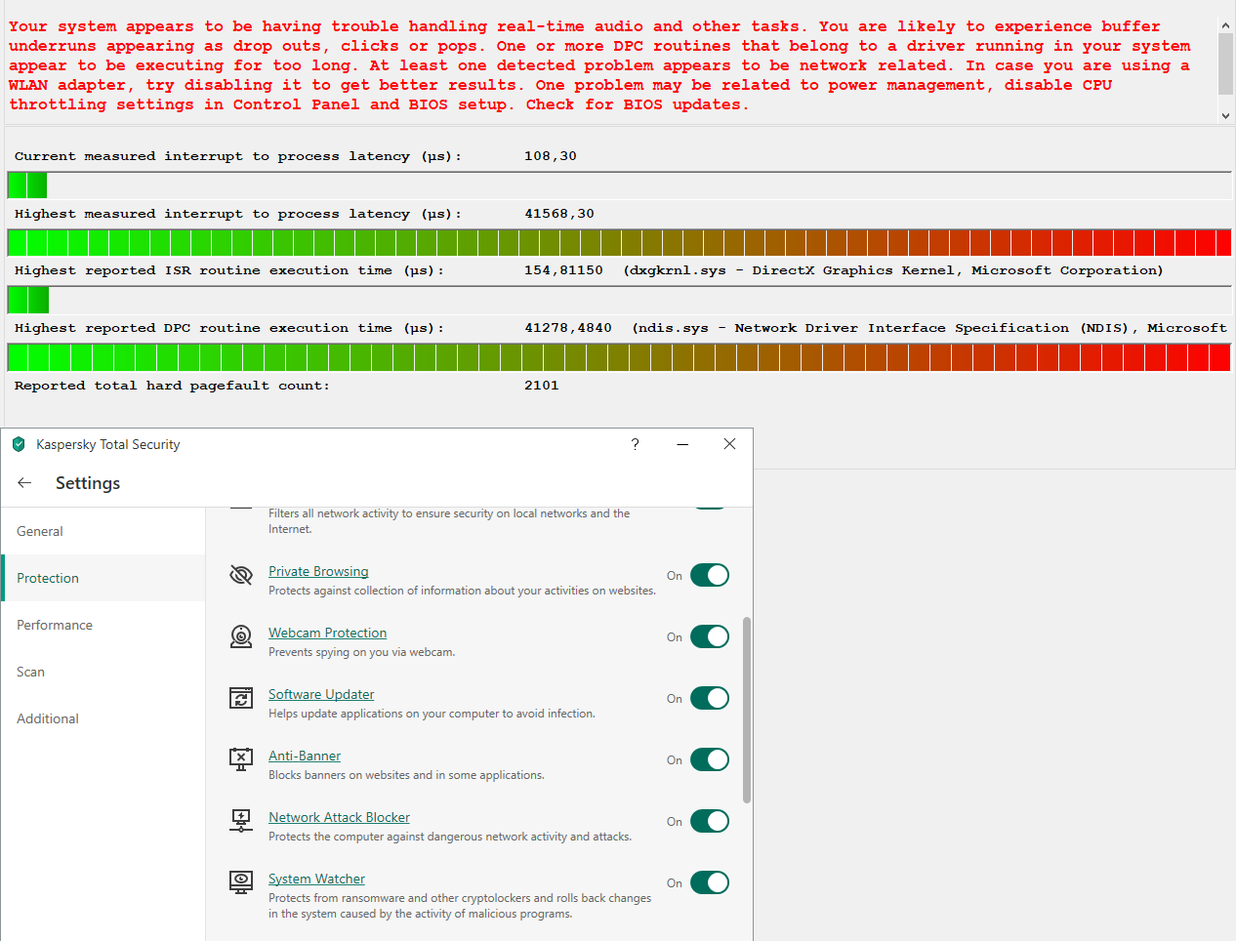
Task: Click the pagefault count value 2101
Action: point(541,386)
